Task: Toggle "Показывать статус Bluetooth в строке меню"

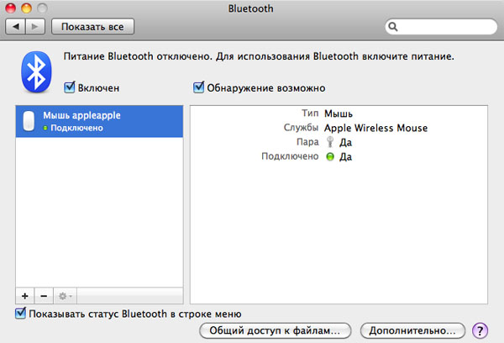Action: pos(21,314)
